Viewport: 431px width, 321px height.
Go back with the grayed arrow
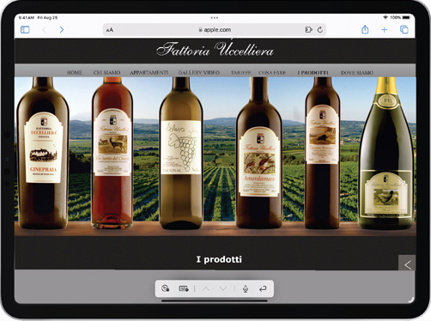tap(44, 29)
